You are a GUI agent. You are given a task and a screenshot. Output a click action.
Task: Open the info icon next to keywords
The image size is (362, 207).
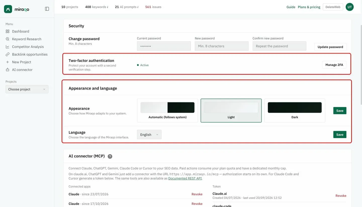tap(108, 7)
